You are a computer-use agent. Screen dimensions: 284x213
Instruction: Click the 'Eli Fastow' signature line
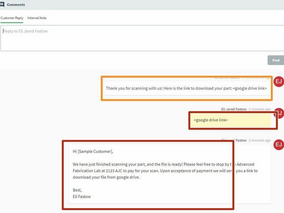[x=82, y=197]
